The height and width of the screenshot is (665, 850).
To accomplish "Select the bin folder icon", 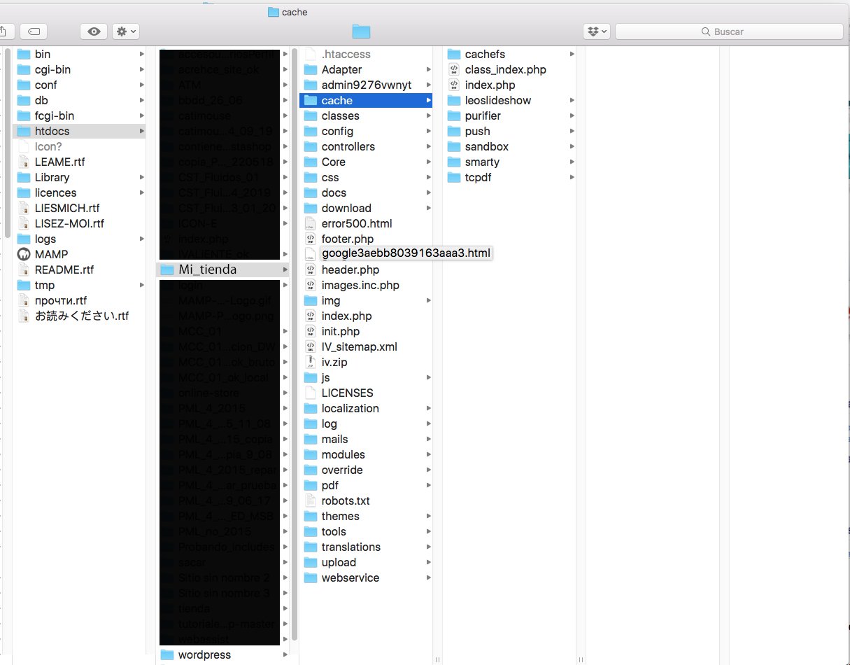I will 24,54.
